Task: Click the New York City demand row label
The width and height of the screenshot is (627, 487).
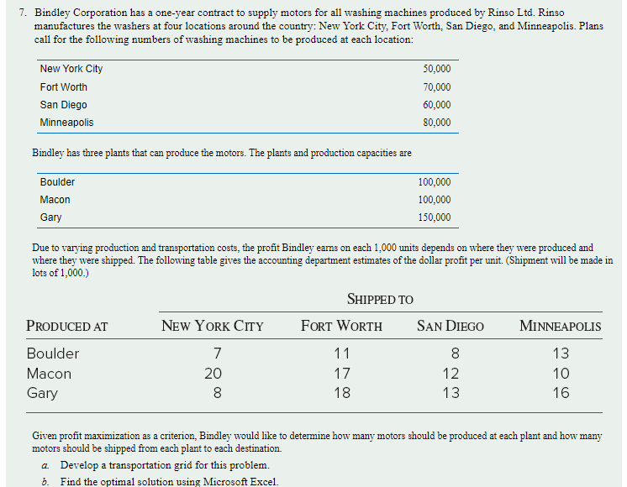Action: (71, 69)
